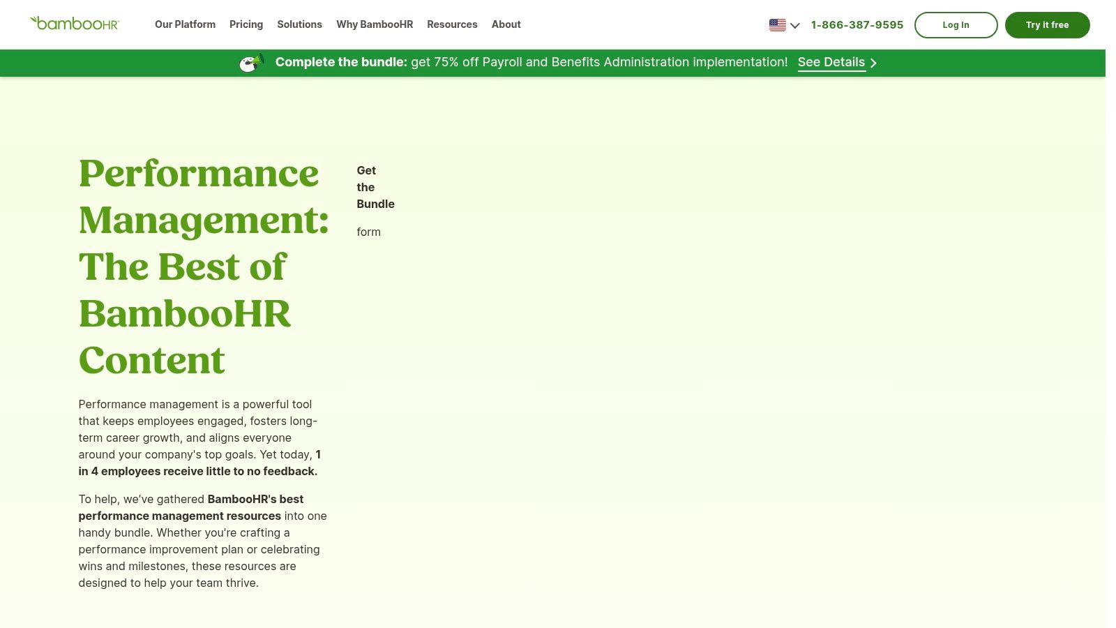The image size is (1116, 628).
Task: Open the About menu
Action: pos(506,24)
